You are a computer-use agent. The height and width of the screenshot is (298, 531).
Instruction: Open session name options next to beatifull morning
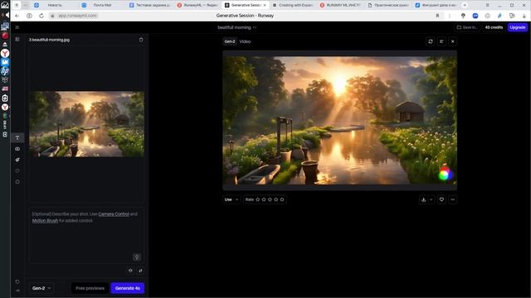click(255, 27)
